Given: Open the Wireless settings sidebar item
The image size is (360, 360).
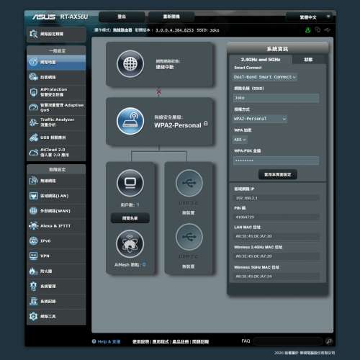Looking at the screenshot, I should pos(56,181).
